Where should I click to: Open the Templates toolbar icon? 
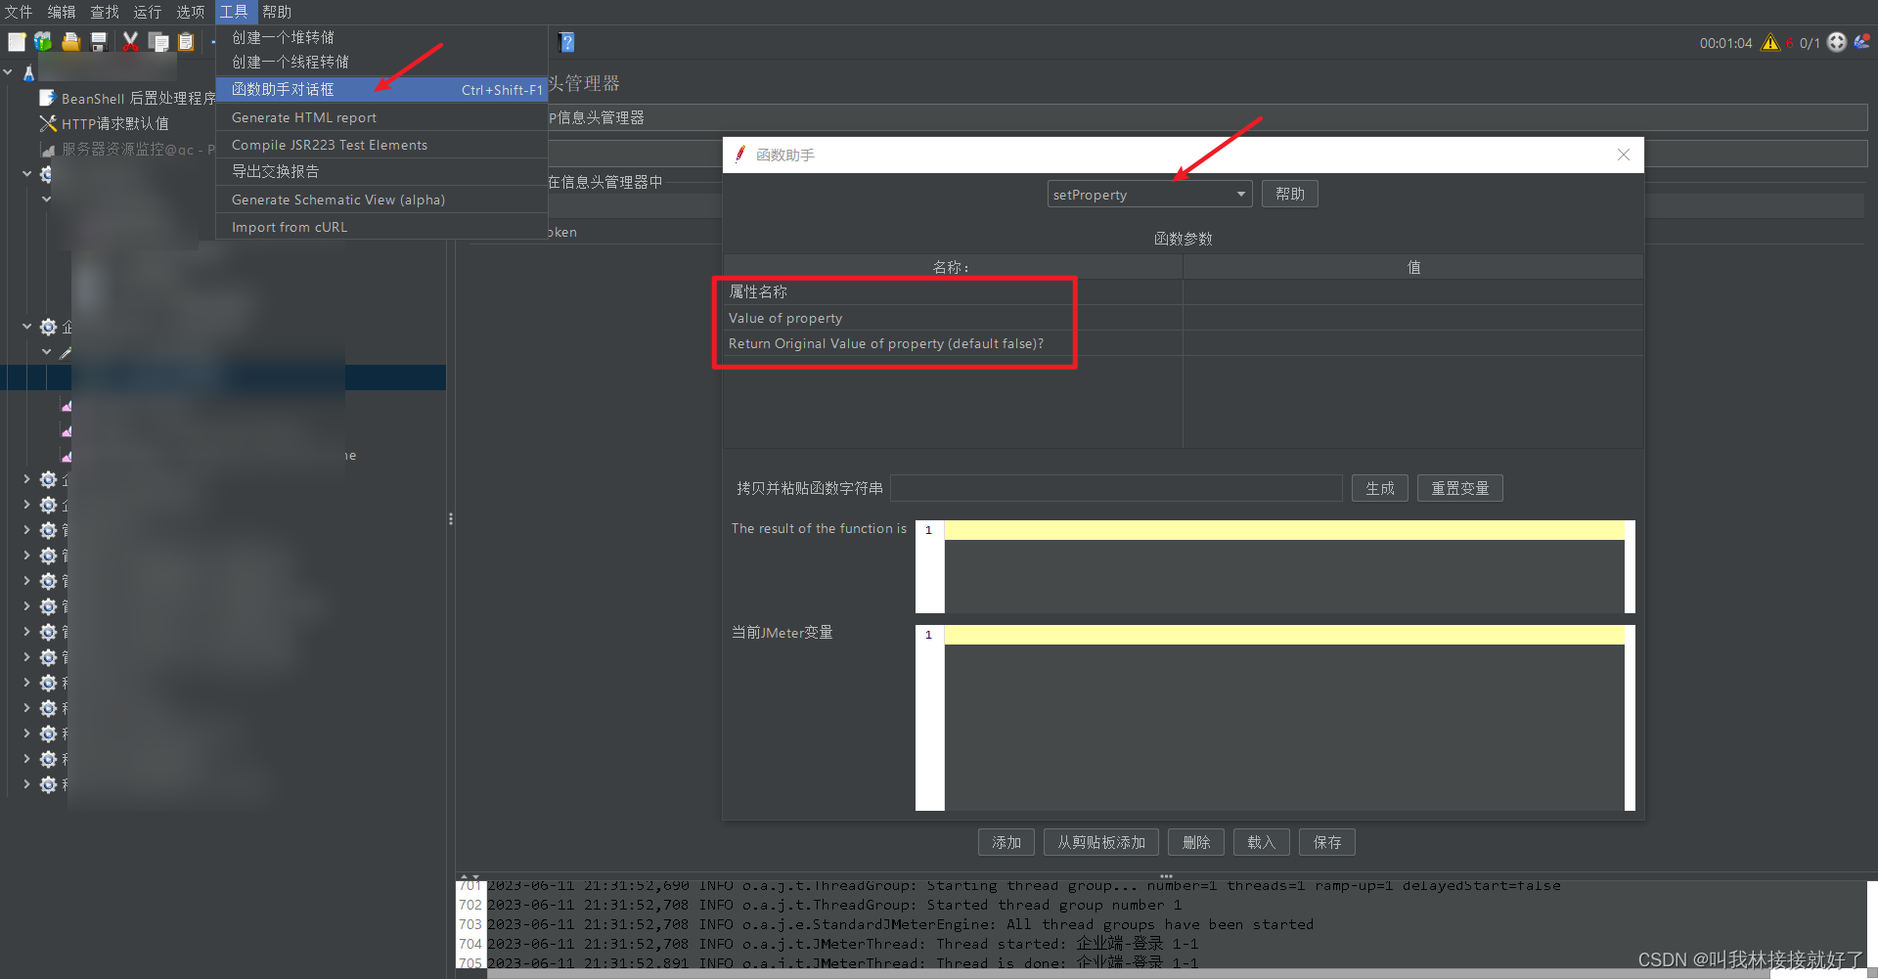pyautogui.click(x=43, y=42)
